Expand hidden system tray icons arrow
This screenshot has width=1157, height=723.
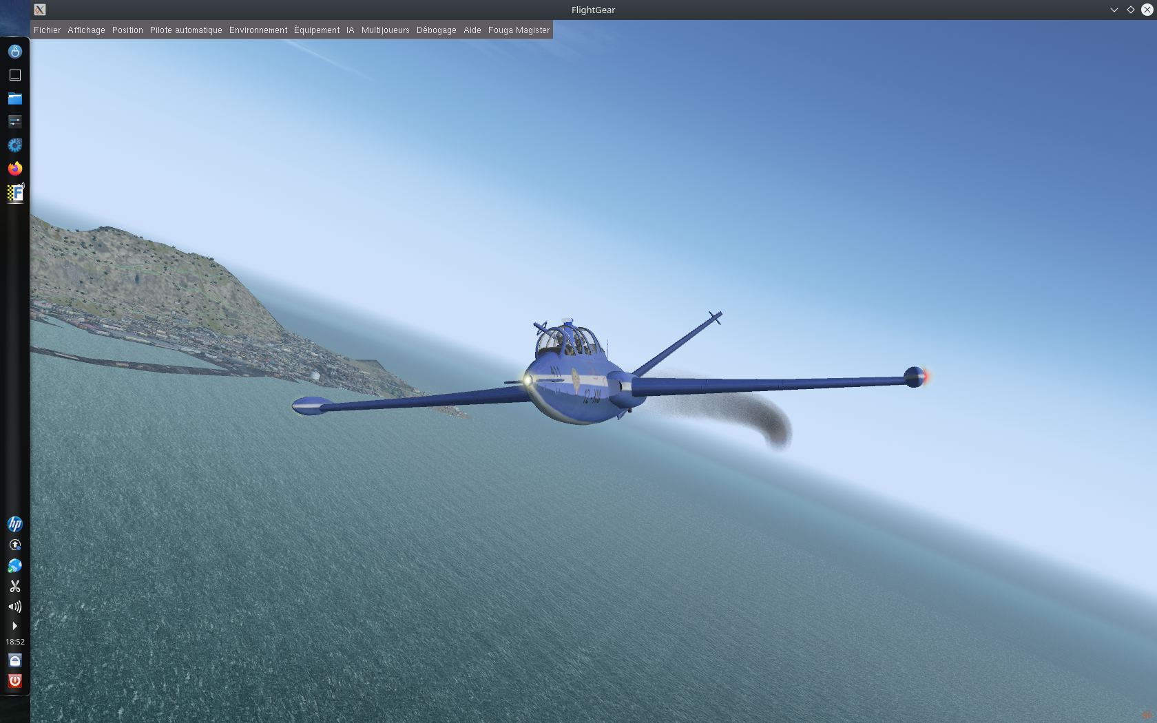[x=14, y=626]
